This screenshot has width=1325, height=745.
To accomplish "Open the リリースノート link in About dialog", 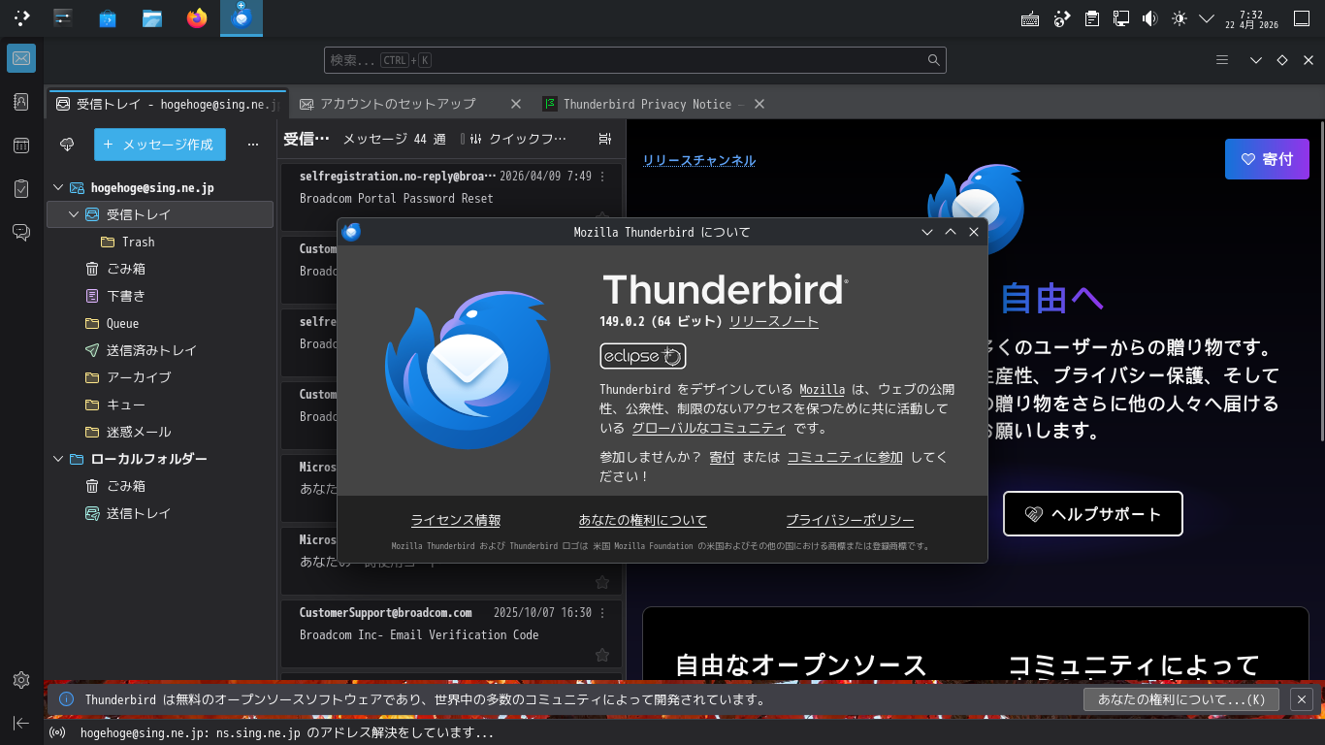I will (773, 322).
